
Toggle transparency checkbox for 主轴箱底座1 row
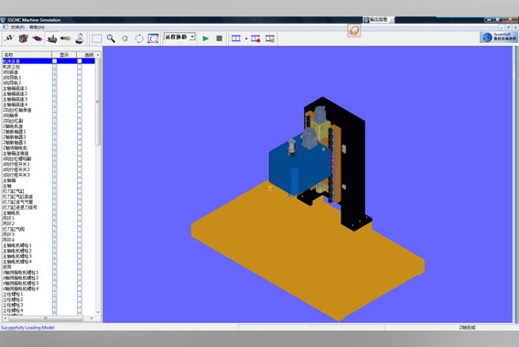click(80, 89)
